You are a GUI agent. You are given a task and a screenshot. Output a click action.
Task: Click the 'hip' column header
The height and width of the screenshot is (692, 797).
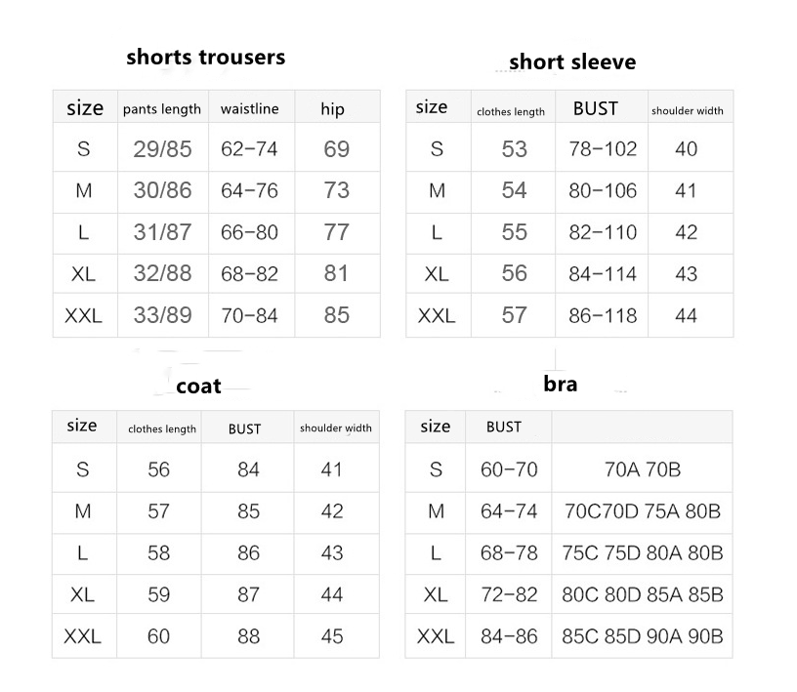tap(333, 109)
